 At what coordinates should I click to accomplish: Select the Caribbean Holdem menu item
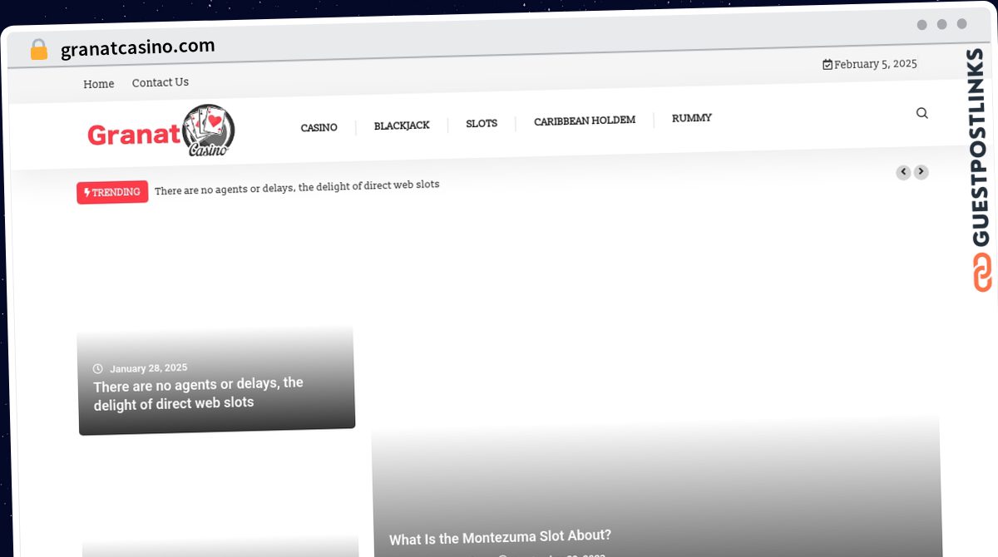585,121
